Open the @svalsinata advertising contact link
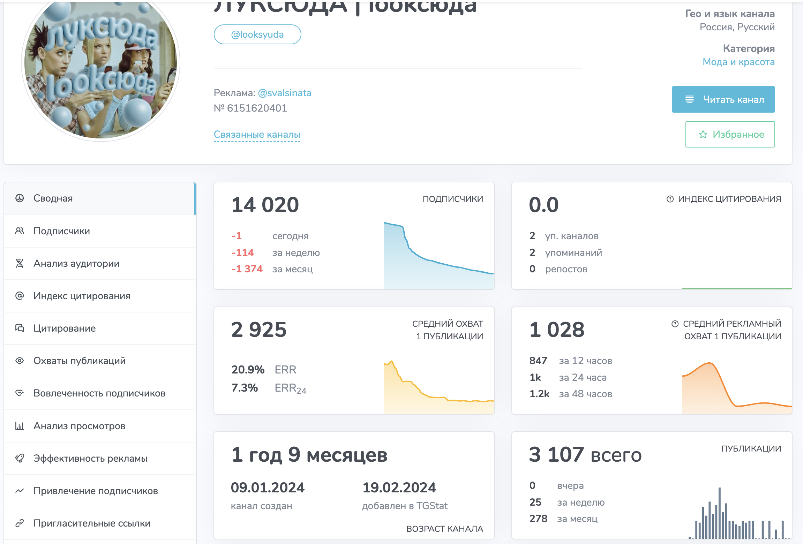The image size is (803, 544). pos(284,93)
